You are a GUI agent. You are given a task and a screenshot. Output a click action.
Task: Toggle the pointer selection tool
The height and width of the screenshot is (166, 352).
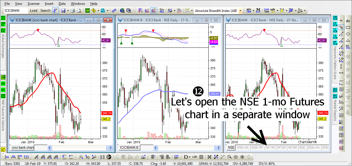(x=341, y=27)
